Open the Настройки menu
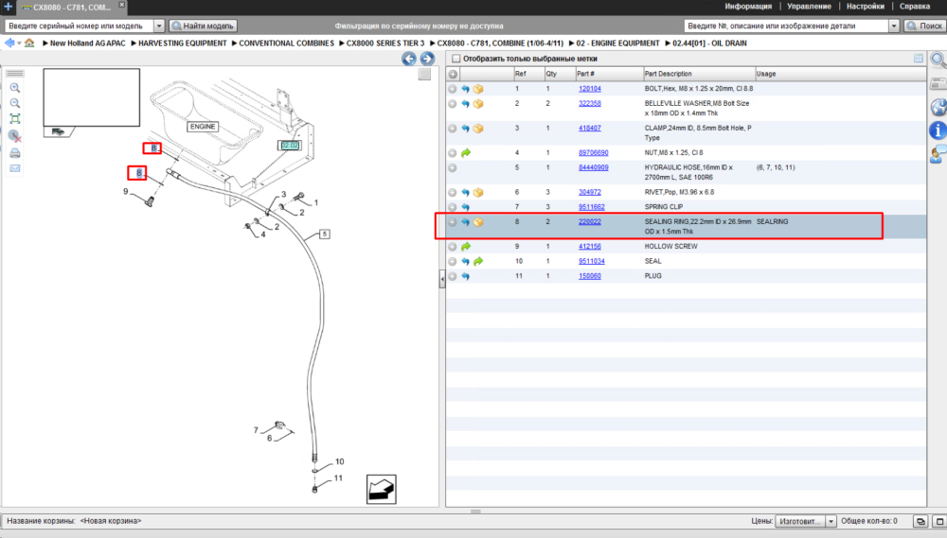The image size is (947, 538). (x=865, y=7)
